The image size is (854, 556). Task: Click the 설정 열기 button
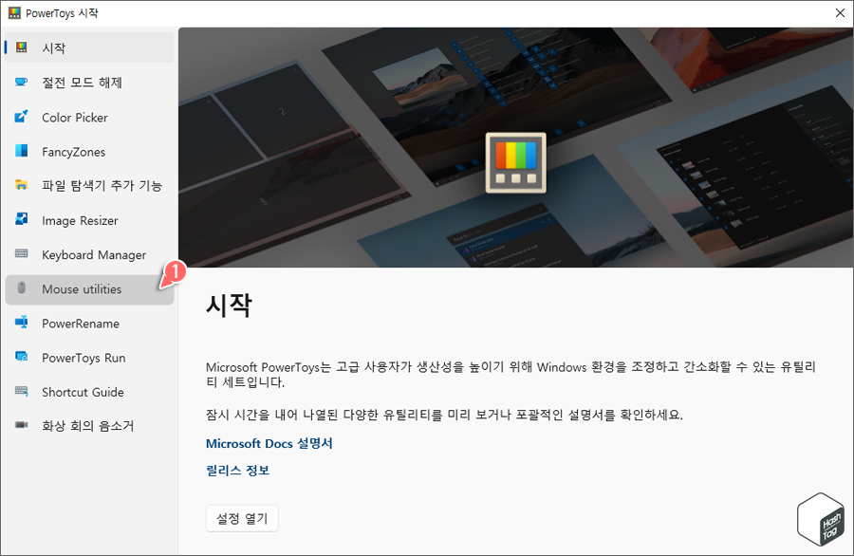tap(242, 518)
